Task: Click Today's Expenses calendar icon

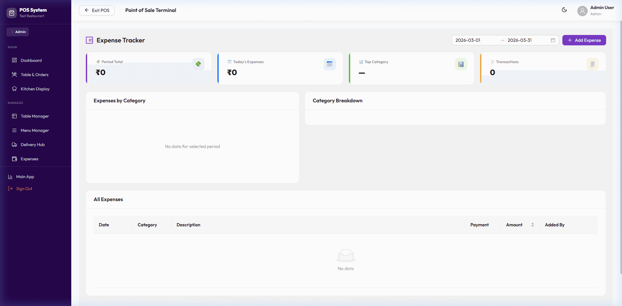Action: 329,64
